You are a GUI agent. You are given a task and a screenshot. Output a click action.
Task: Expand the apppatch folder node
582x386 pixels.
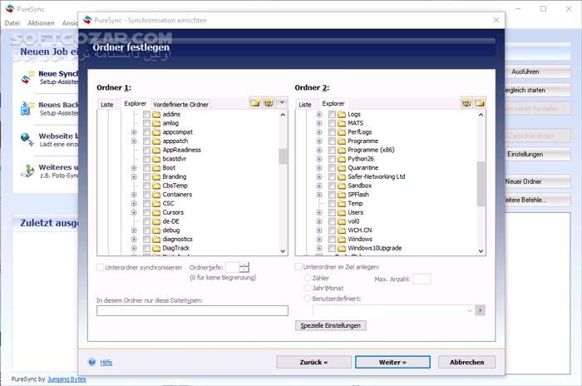[x=134, y=141]
